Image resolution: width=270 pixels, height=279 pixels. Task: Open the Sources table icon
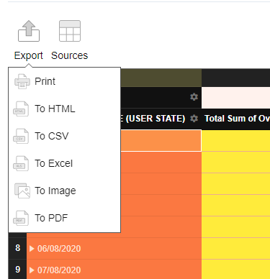point(70,31)
